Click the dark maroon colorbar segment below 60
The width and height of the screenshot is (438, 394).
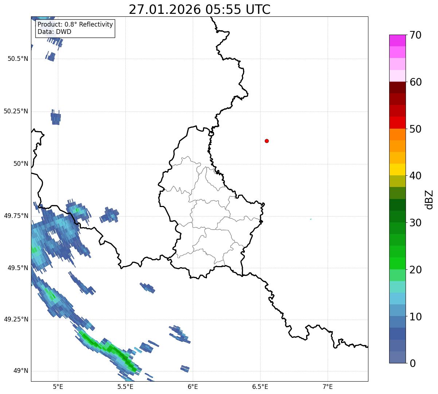pos(397,87)
